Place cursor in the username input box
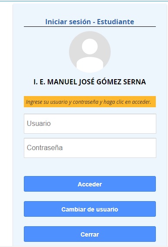This screenshot has height=247, width=168. [x=90, y=124]
